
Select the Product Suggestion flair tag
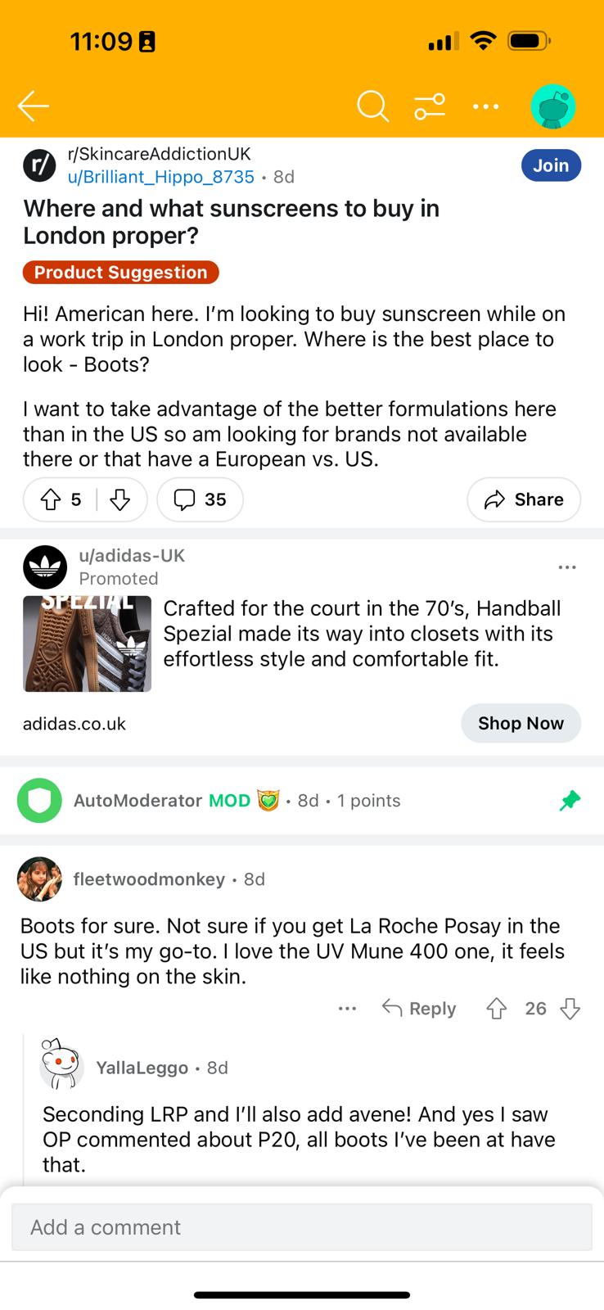point(121,273)
